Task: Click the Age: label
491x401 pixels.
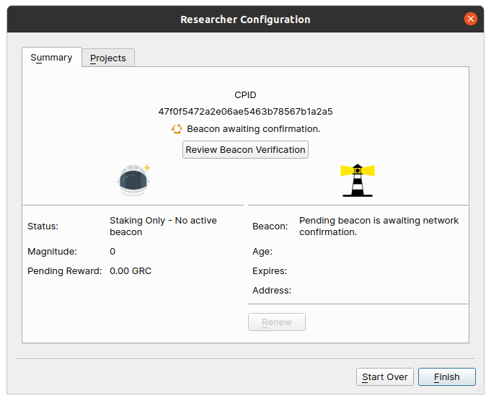Action: (x=262, y=252)
